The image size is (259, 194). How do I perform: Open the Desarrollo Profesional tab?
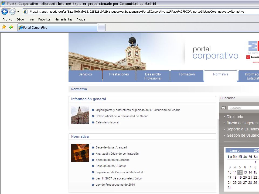153,76
